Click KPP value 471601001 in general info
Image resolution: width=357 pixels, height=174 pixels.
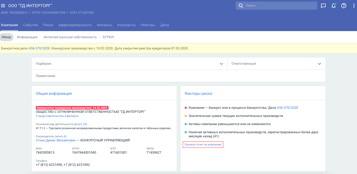tap(118, 153)
